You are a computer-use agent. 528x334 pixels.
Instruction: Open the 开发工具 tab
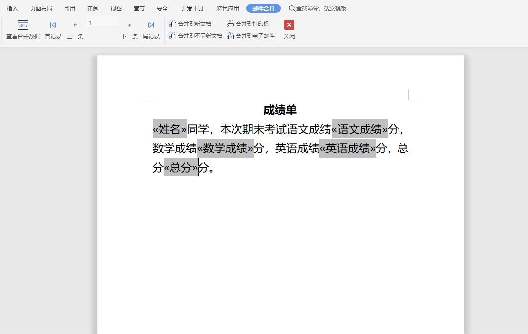[192, 8]
